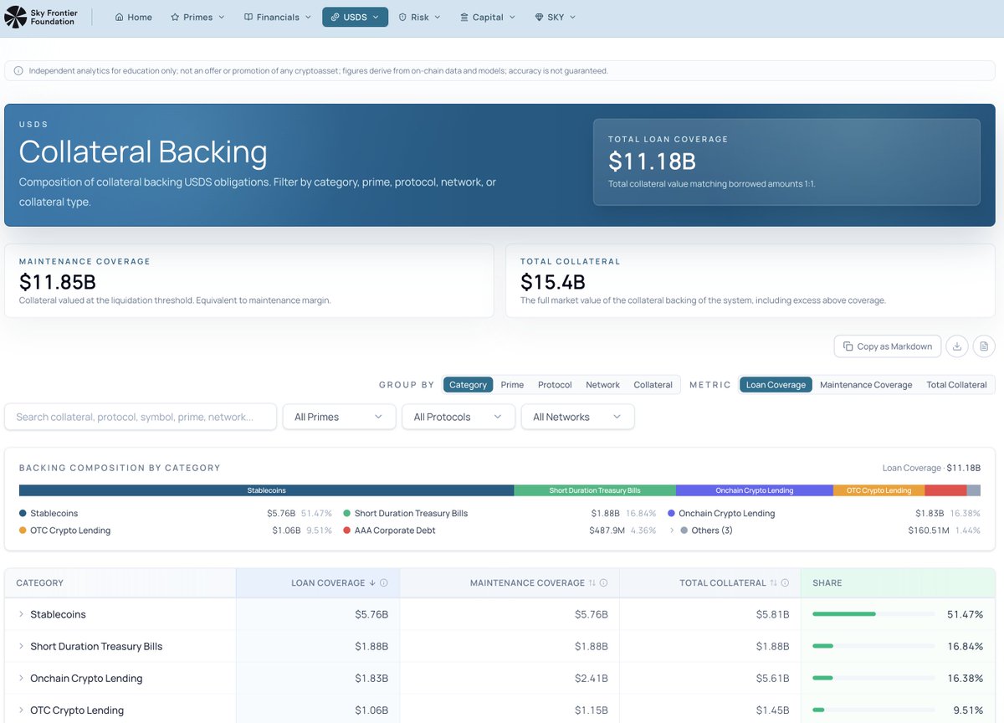Screen dimensions: 1004x723
Task: Click the $5.81B Stablecoins total collateral cell
Action: [x=710, y=614]
